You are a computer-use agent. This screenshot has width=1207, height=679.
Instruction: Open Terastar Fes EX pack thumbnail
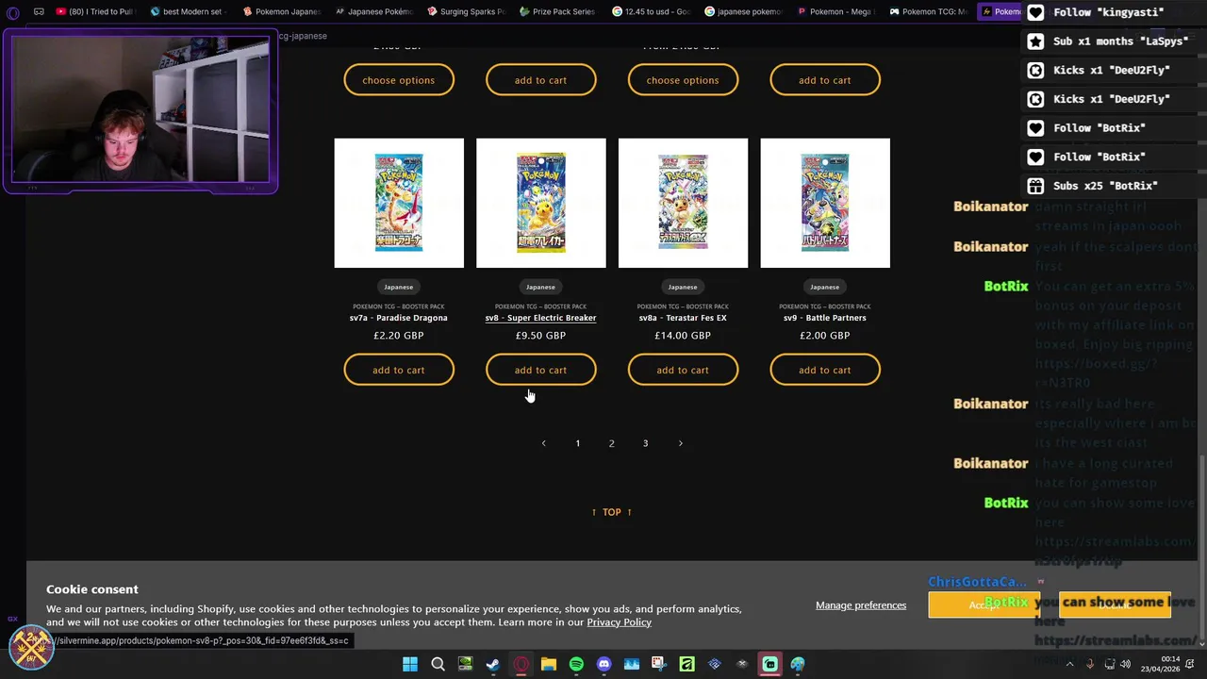click(683, 203)
